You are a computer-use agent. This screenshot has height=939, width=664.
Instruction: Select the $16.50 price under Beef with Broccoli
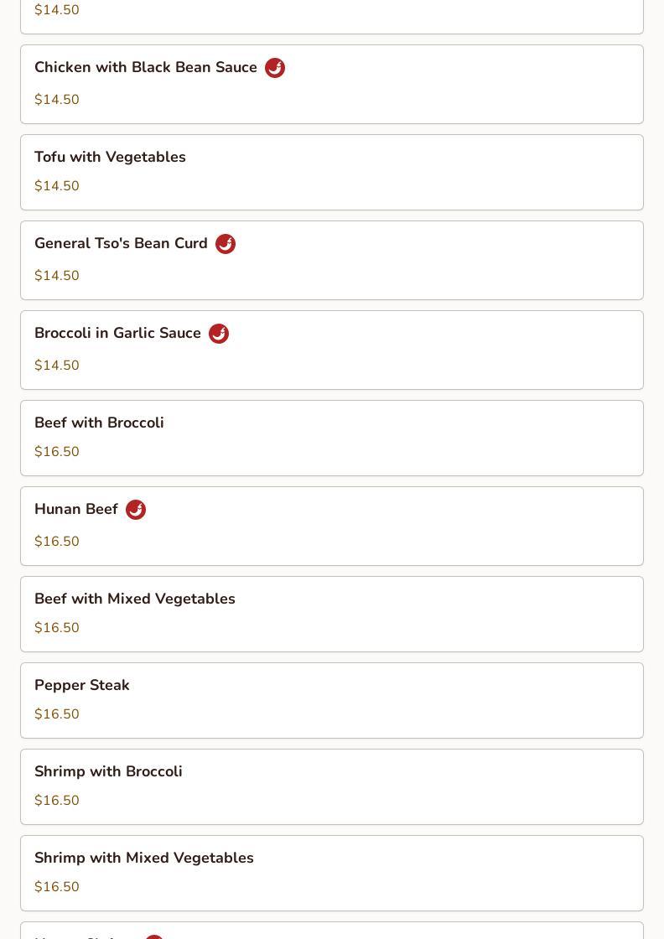point(57,452)
